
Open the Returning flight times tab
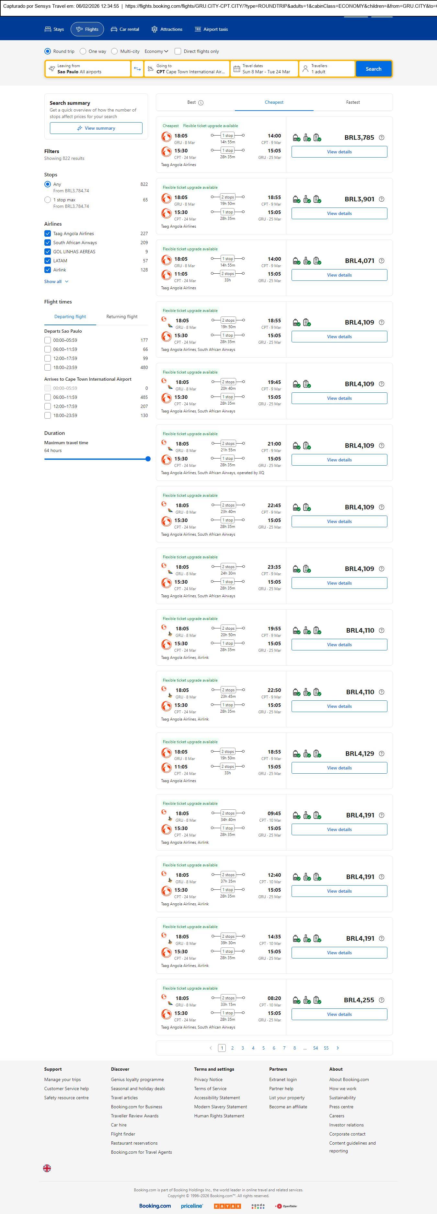click(122, 317)
